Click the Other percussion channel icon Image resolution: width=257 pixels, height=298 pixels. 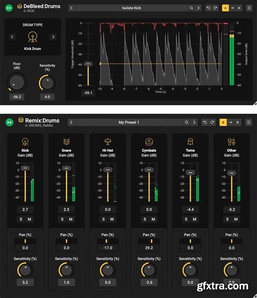click(x=231, y=142)
